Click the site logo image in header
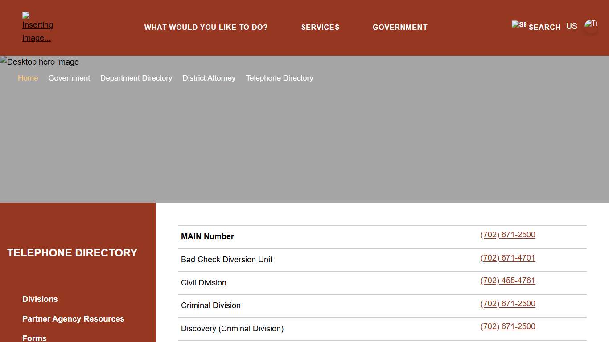The width and height of the screenshot is (609, 342). point(37,27)
